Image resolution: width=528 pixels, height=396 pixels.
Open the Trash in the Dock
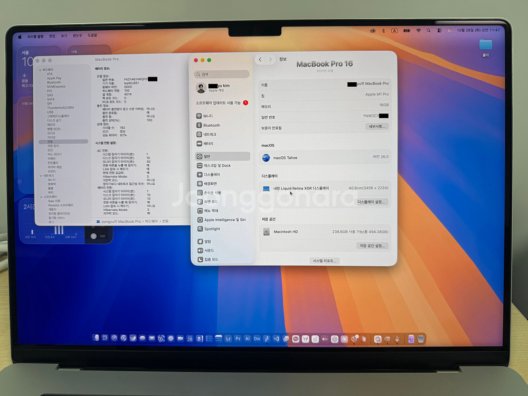(421, 338)
